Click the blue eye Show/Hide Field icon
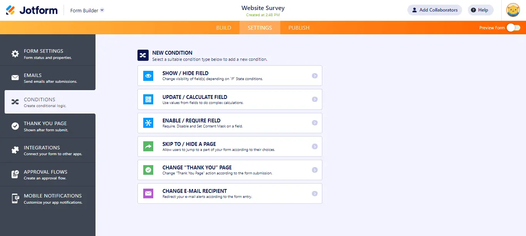Viewport: 526px width, 236px height. [148, 76]
